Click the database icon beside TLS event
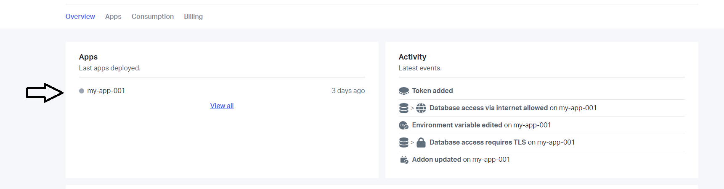The height and width of the screenshot is (189, 724). 404,142
